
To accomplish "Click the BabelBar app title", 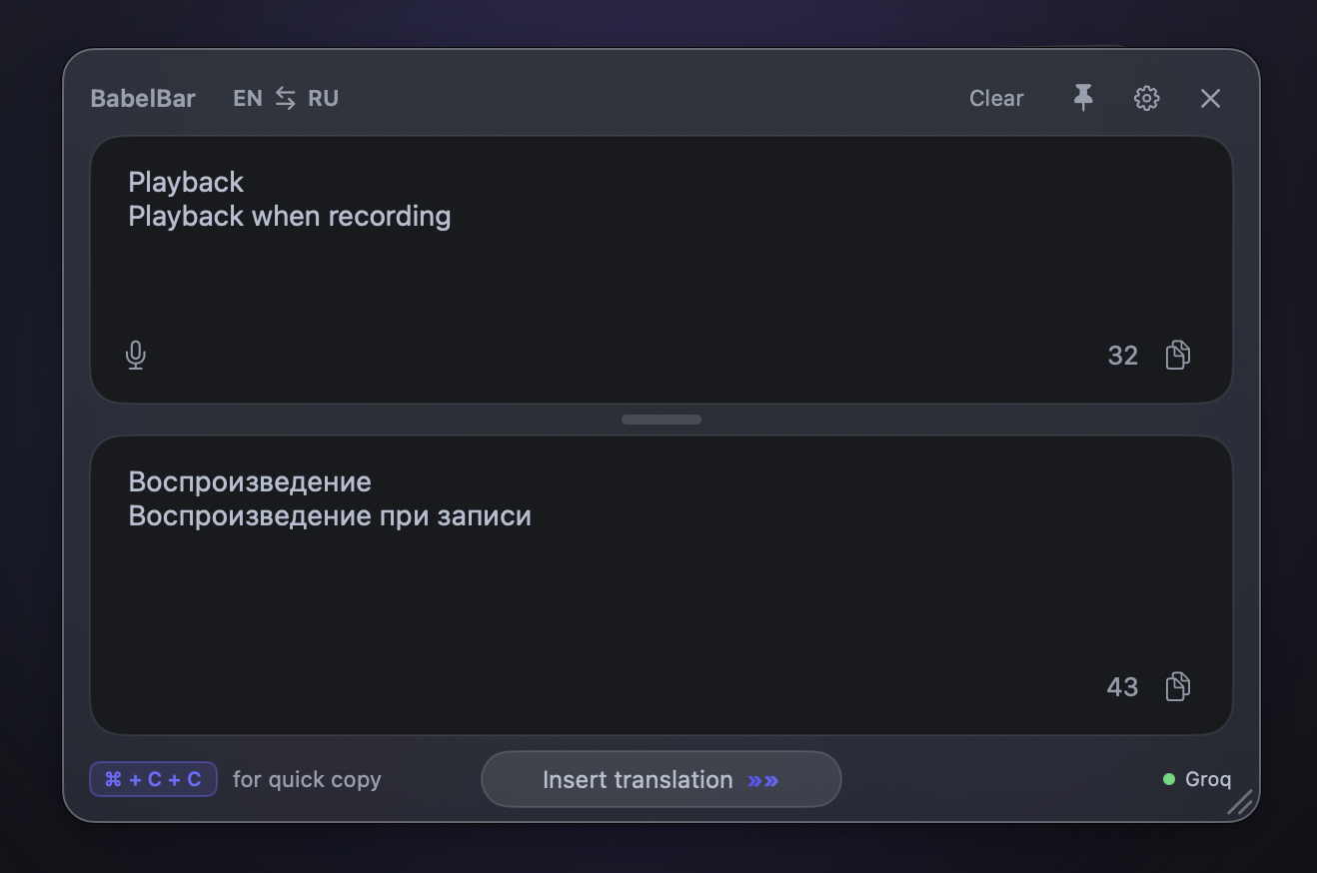I will point(143,98).
